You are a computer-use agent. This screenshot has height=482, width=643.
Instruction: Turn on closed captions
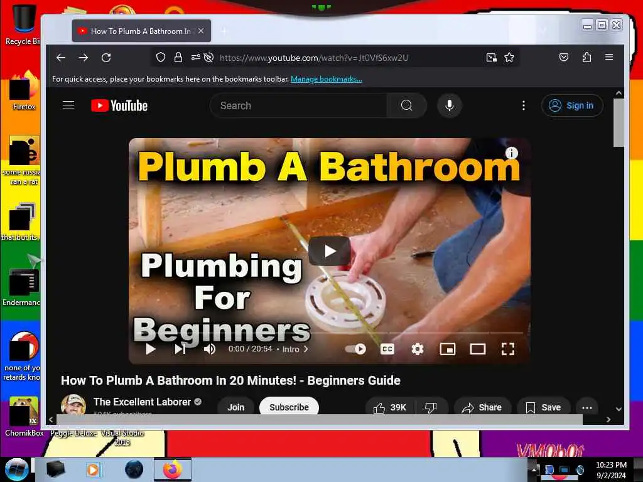click(387, 349)
